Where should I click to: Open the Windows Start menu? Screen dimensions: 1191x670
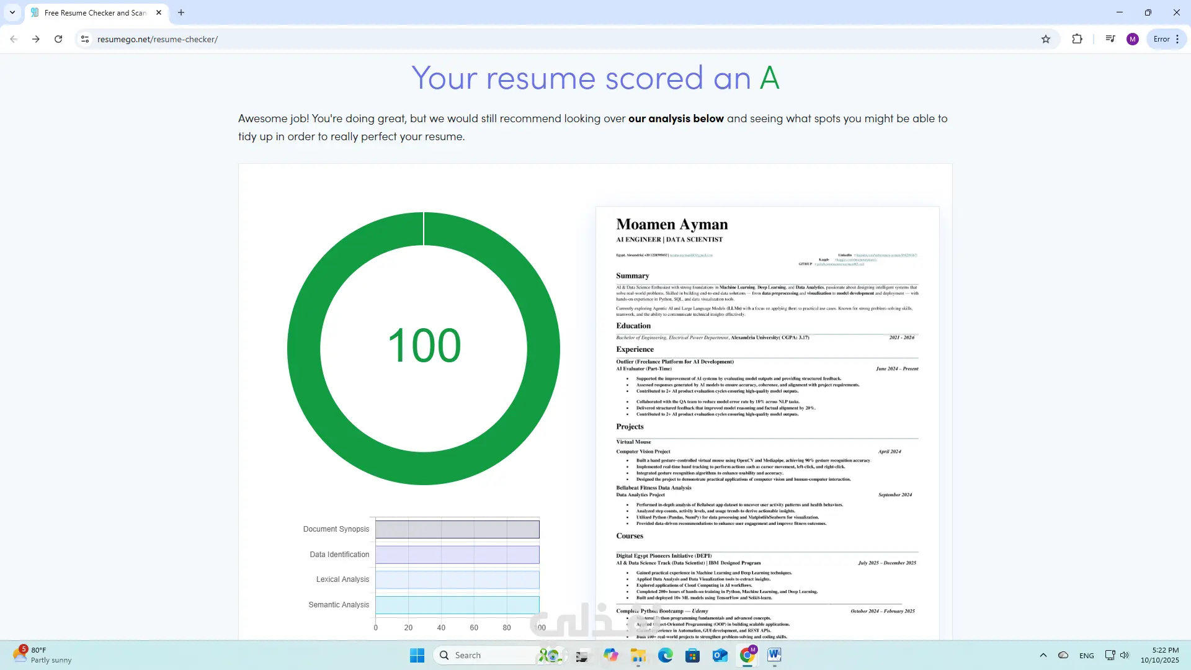[x=417, y=655]
